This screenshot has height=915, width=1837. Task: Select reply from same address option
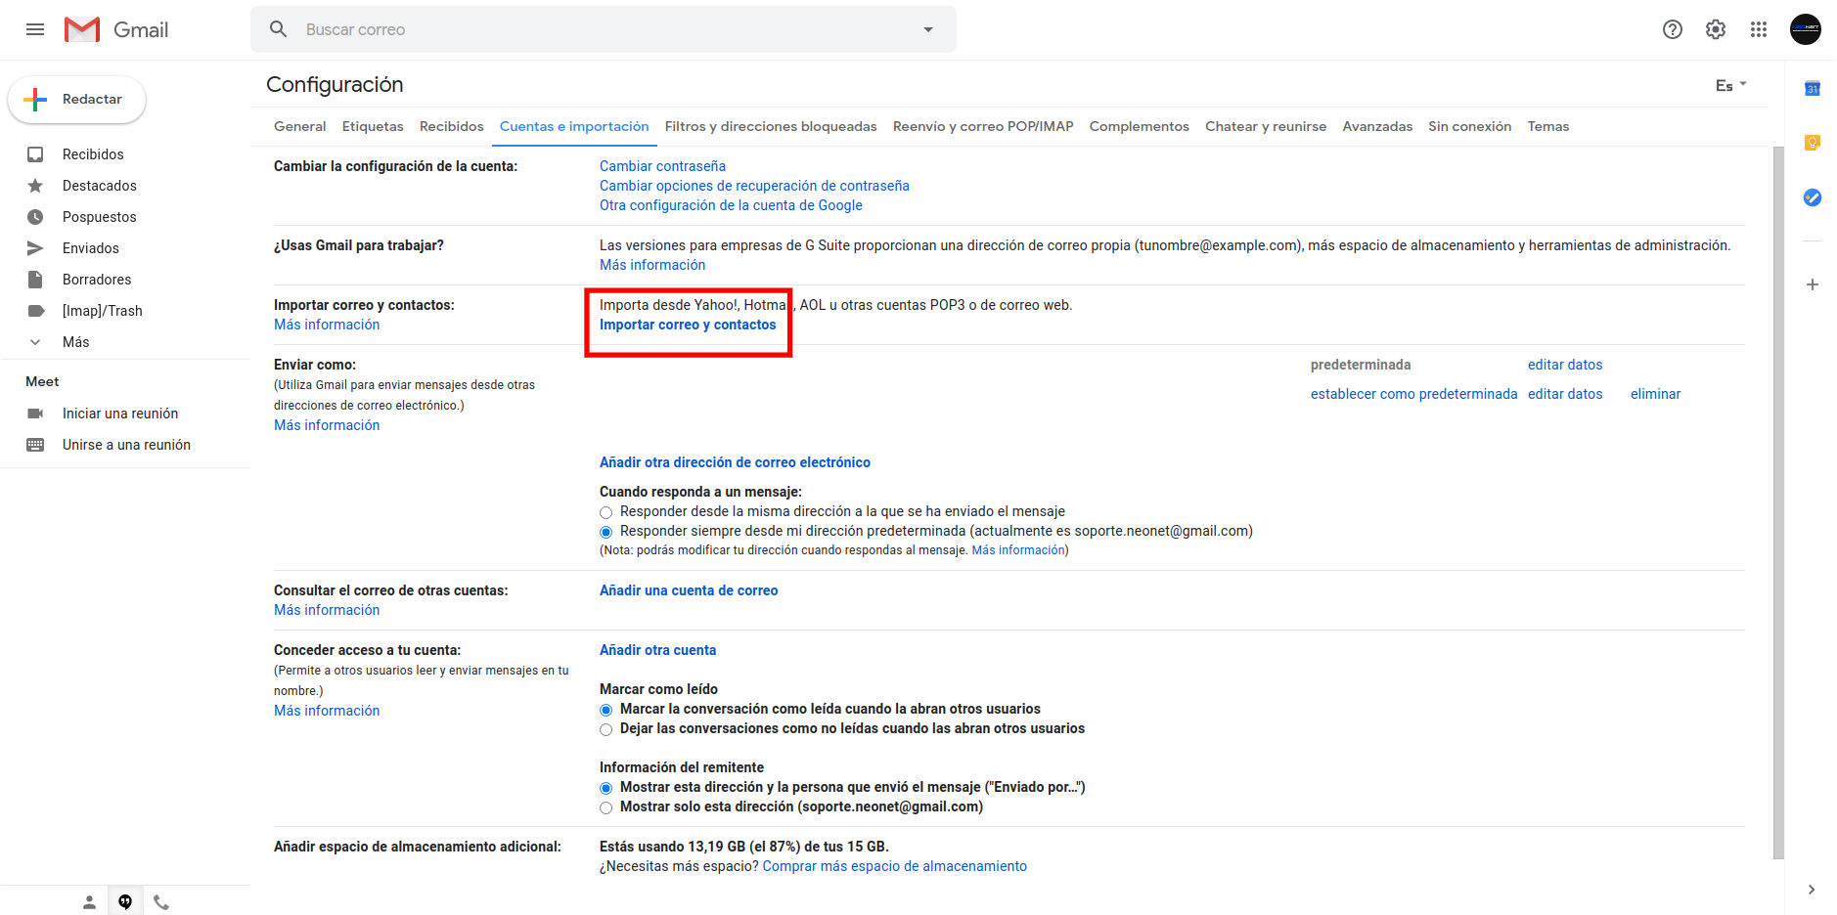(606, 512)
